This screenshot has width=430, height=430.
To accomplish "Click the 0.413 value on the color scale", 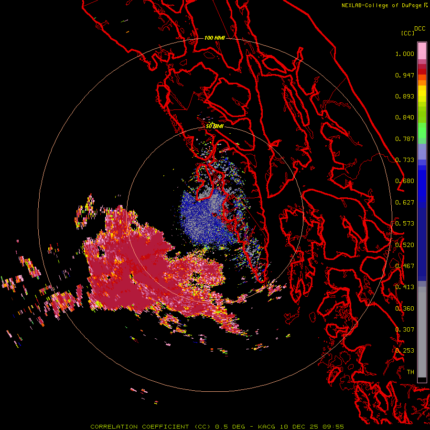I will click(405, 287).
